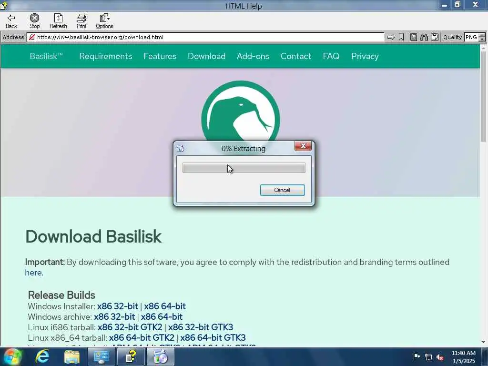Click the Print toolbar icon
Screen dimensions: 488x366
click(81, 21)
